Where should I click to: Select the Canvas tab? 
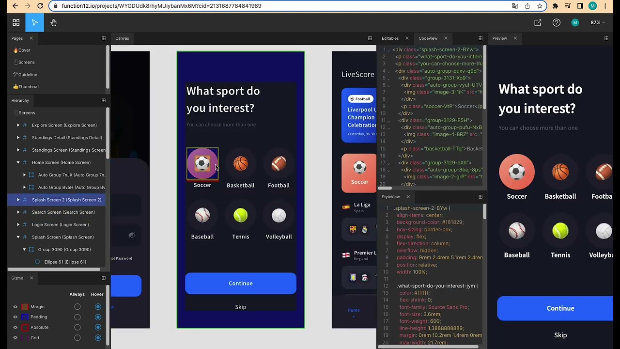[x=122, y=38]
